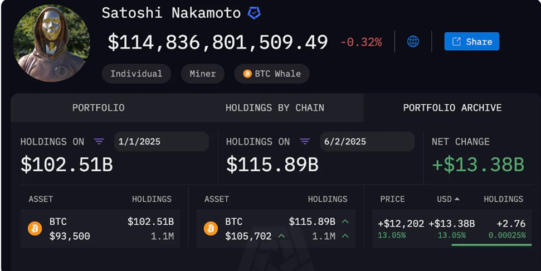Click the BTC Whale tag
Viewport: 541px width, 271px height.
pos(272,74)
